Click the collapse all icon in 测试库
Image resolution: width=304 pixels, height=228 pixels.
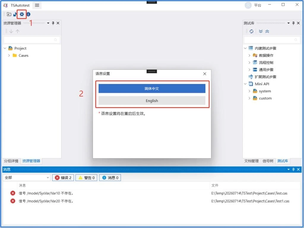point(267,31)
